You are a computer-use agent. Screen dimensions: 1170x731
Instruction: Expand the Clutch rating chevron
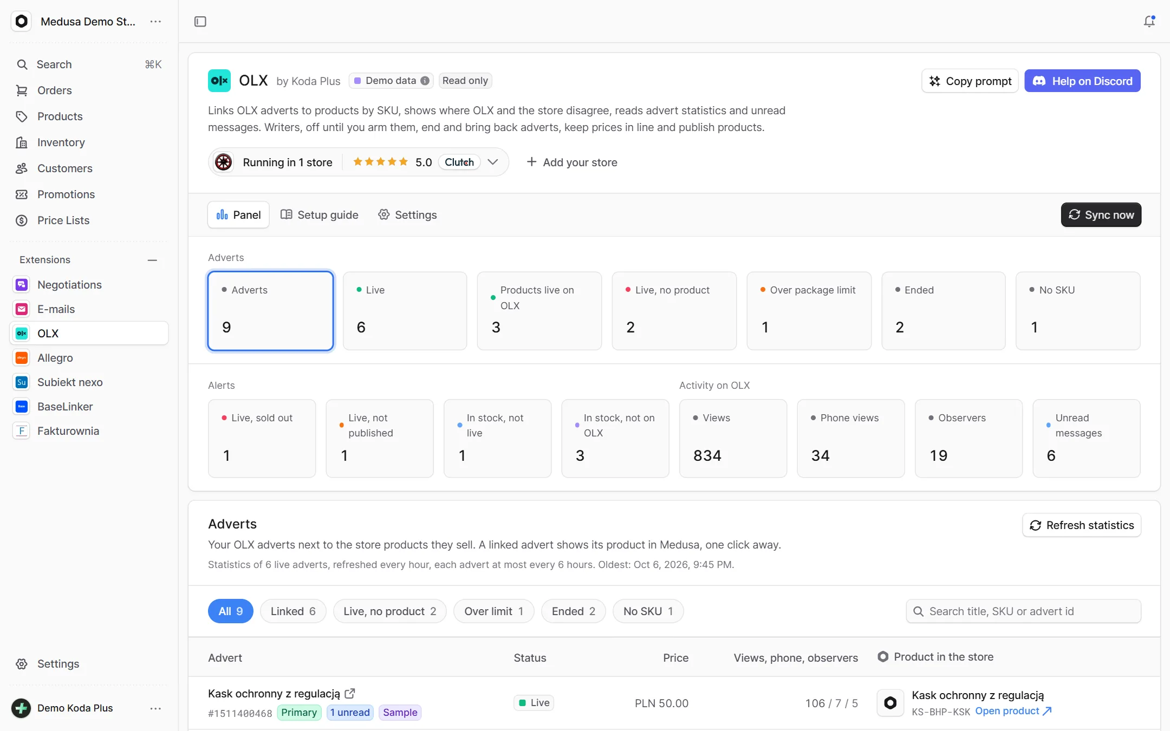[x=492, y=162]
